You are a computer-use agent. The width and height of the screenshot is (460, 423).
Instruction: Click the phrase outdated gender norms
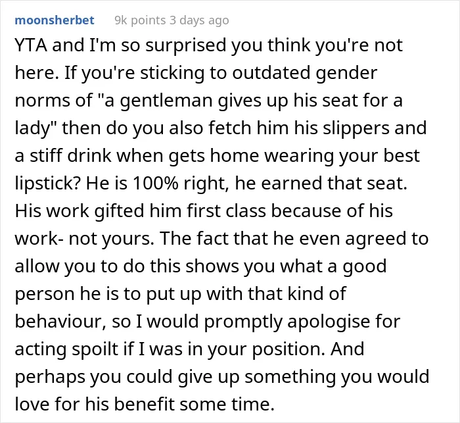pos(304,73)
